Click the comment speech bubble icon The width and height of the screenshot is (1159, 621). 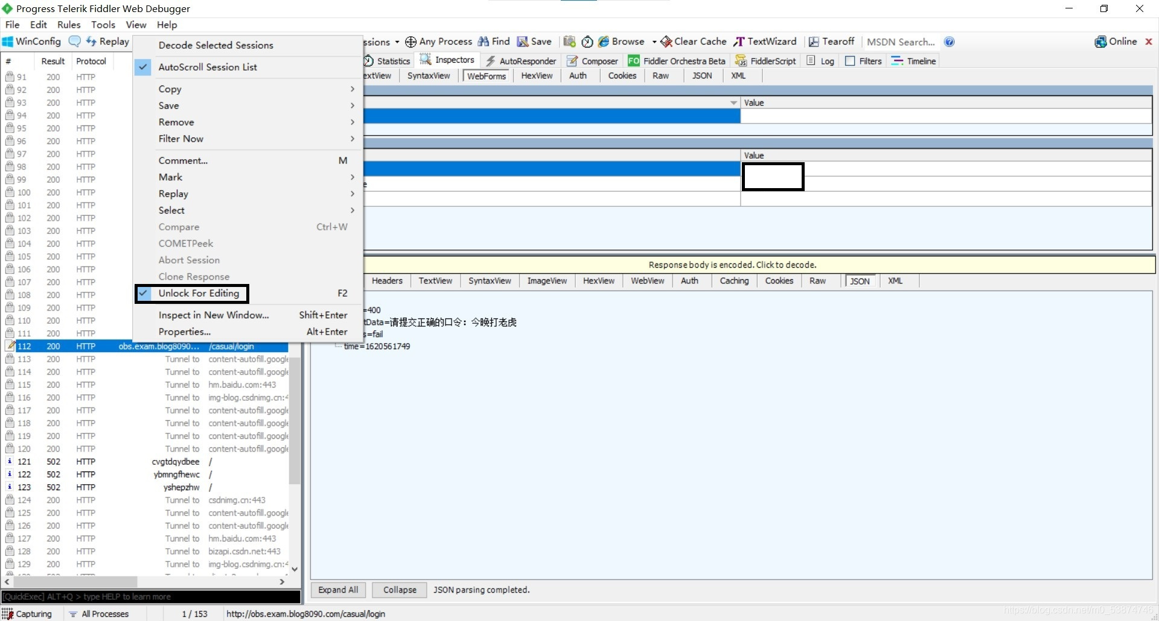pos(75,42)
